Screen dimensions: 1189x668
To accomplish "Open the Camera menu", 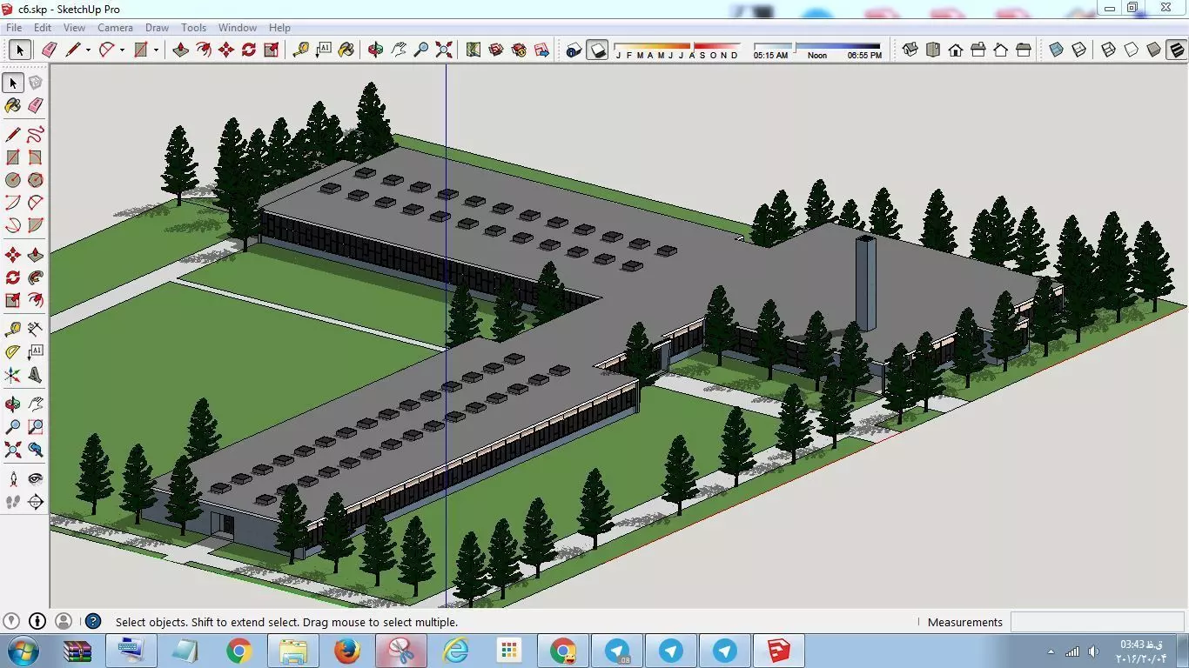I will click(115, 28).
